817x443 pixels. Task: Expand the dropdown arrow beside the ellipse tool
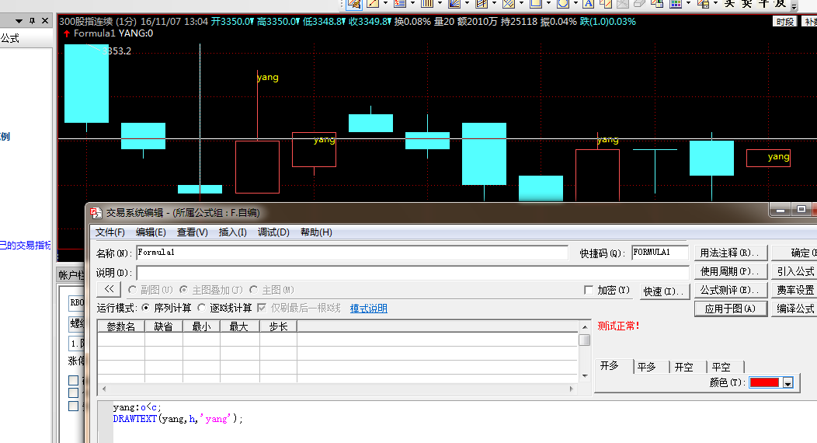pos(575,4)
